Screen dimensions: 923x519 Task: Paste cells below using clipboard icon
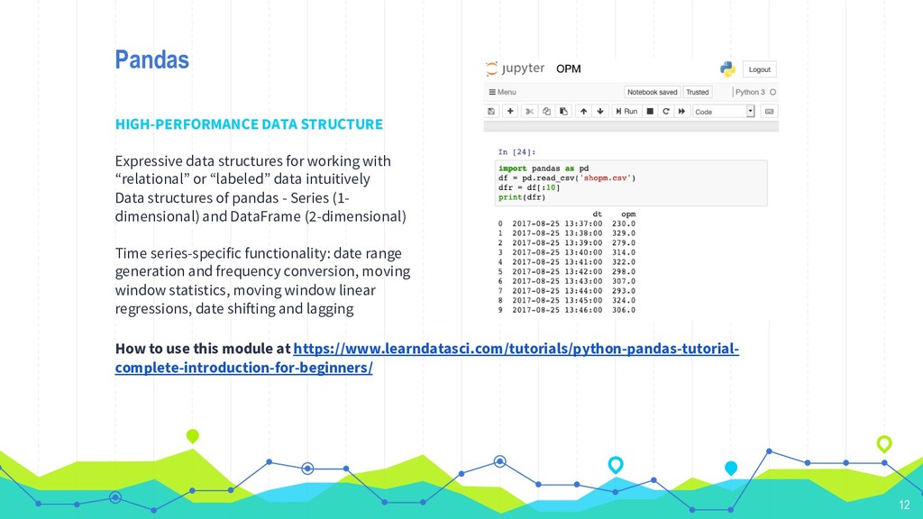pyautogui.click(x=563, y=111)
